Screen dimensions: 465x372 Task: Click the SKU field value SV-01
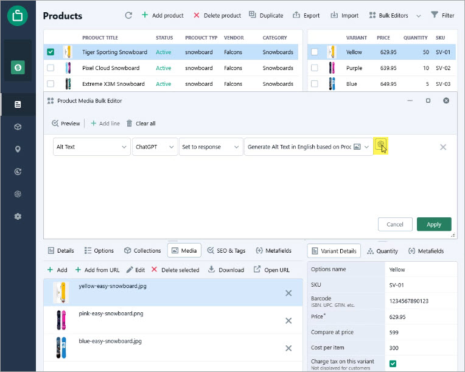396,285
